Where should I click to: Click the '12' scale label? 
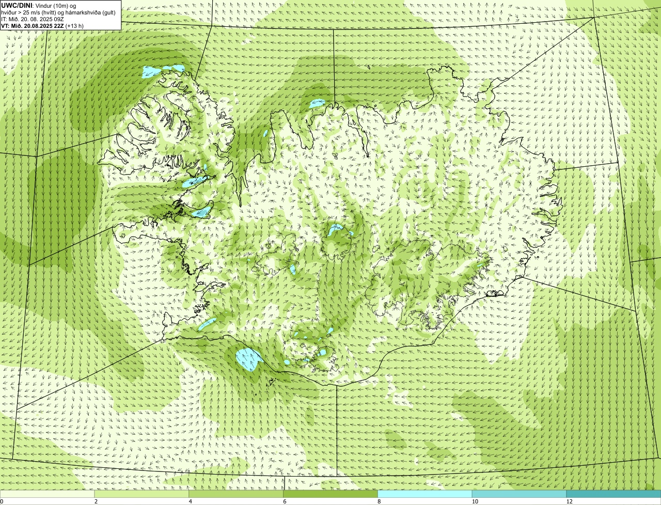pos(569,501)
